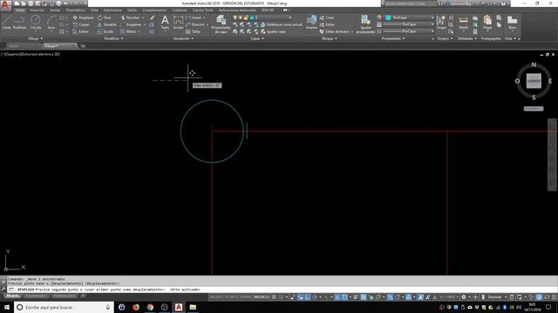This screenshot has height=313, width=558.
Task: Open status bar customization menu
Action: tap(554, 297)
